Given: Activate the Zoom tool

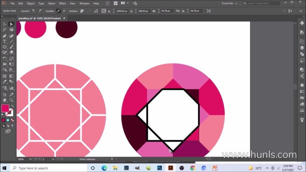Looking at the screenshot, I should tap(11, 100).
